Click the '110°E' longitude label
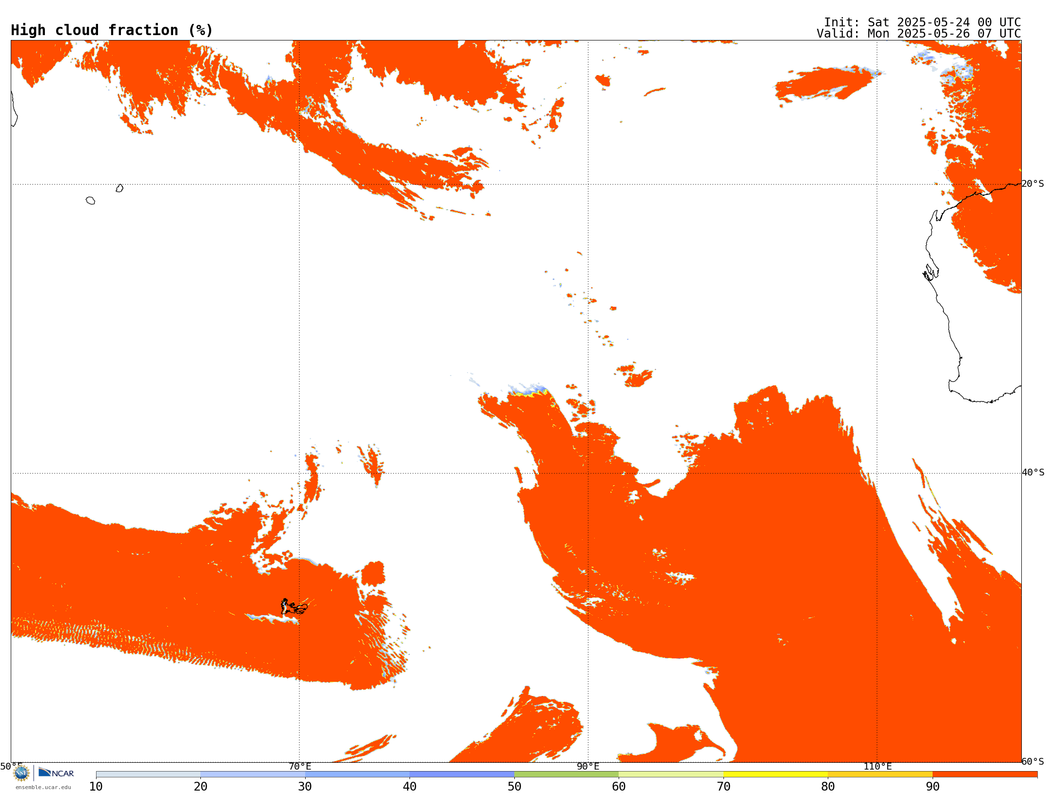The width and height of the screenshot is (1053, 793). pos(877,767)
